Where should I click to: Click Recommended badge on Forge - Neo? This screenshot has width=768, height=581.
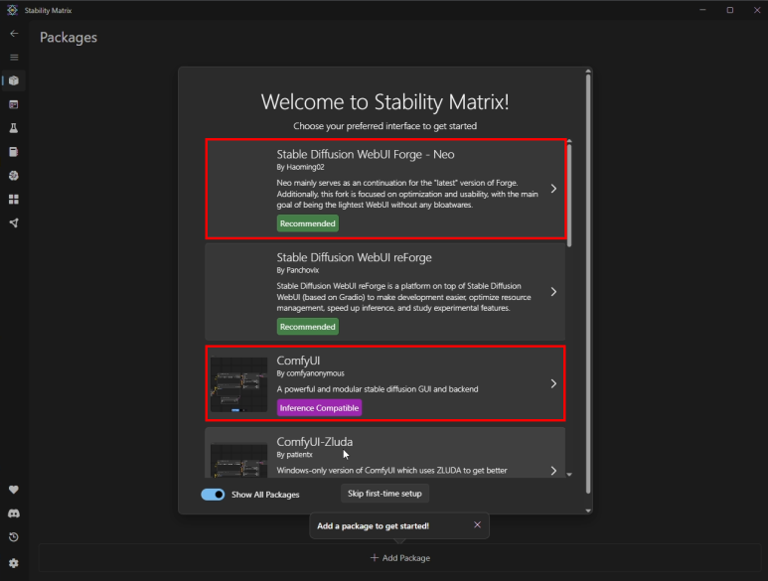(x=308, y=223)
